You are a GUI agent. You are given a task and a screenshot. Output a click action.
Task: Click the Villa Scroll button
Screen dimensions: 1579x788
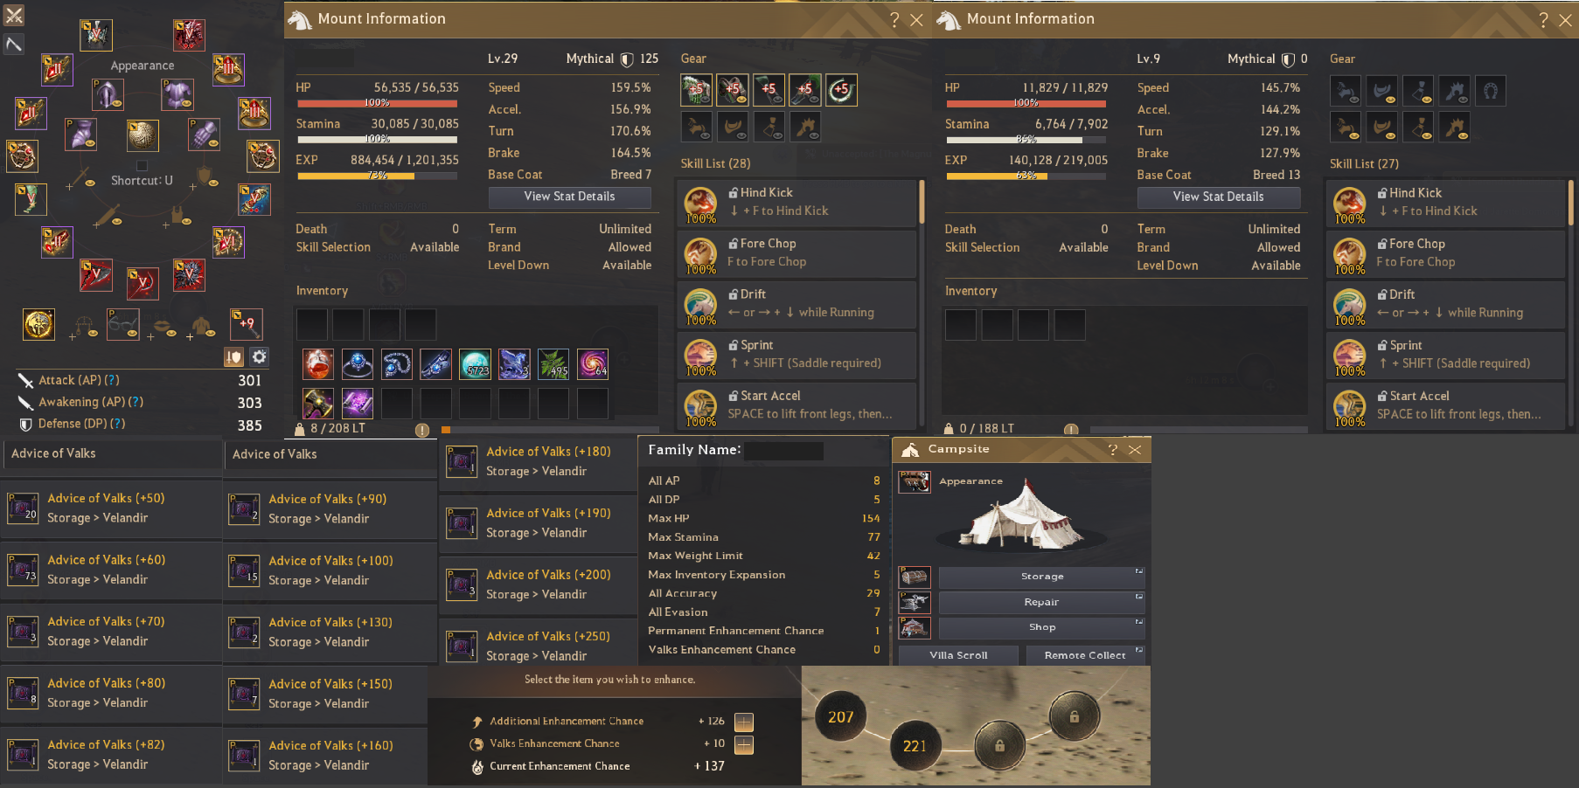(958, 655)
